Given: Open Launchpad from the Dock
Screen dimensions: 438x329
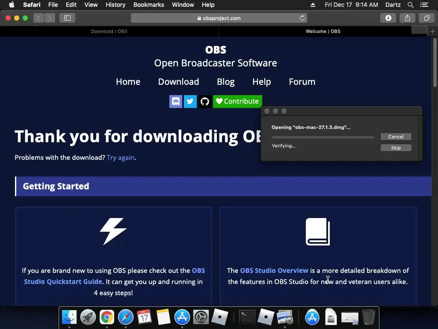Looking at the screenshot, I should point(88,317).
